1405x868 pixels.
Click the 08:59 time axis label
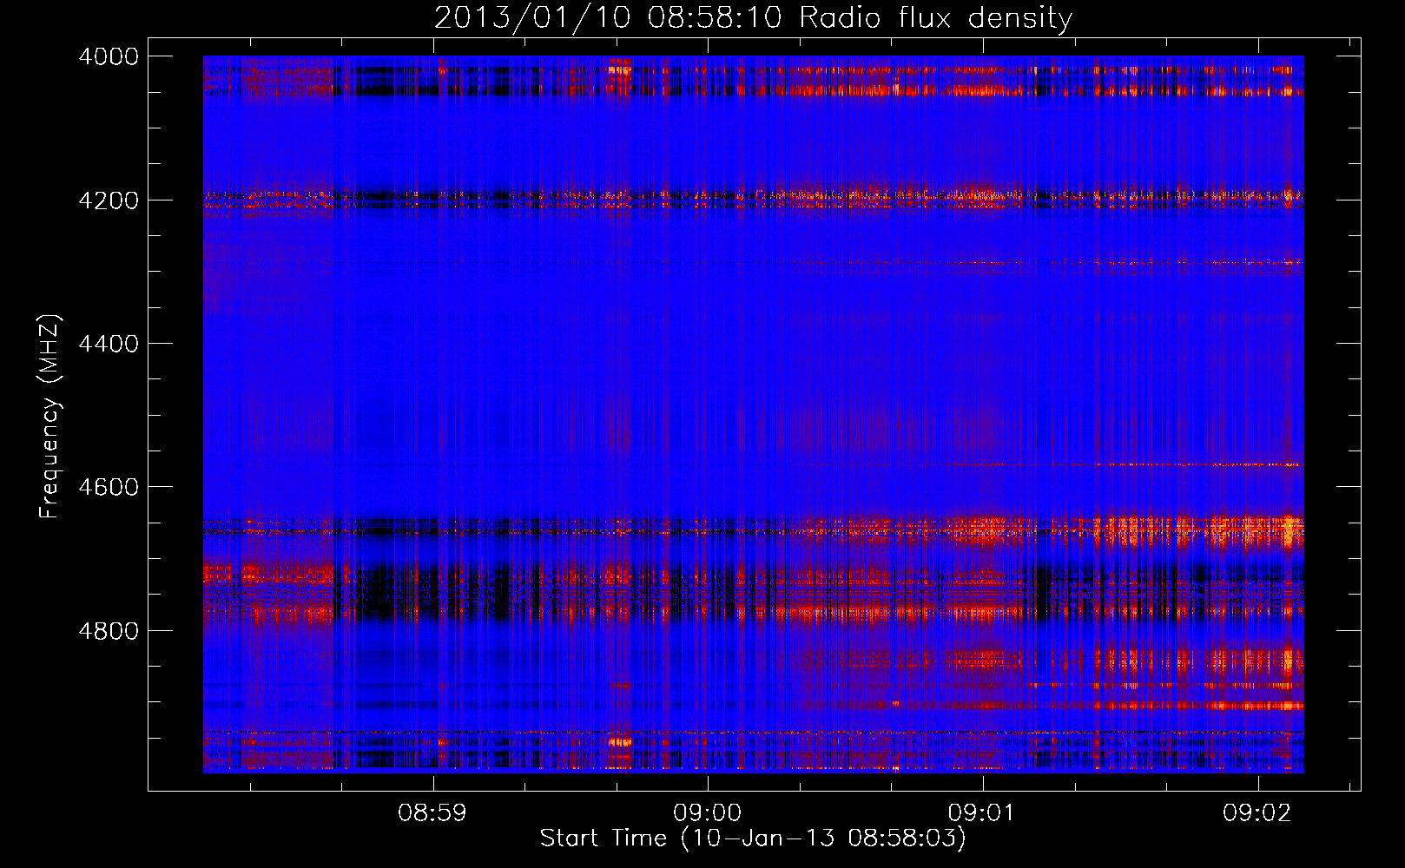click(x=432, y=813)
